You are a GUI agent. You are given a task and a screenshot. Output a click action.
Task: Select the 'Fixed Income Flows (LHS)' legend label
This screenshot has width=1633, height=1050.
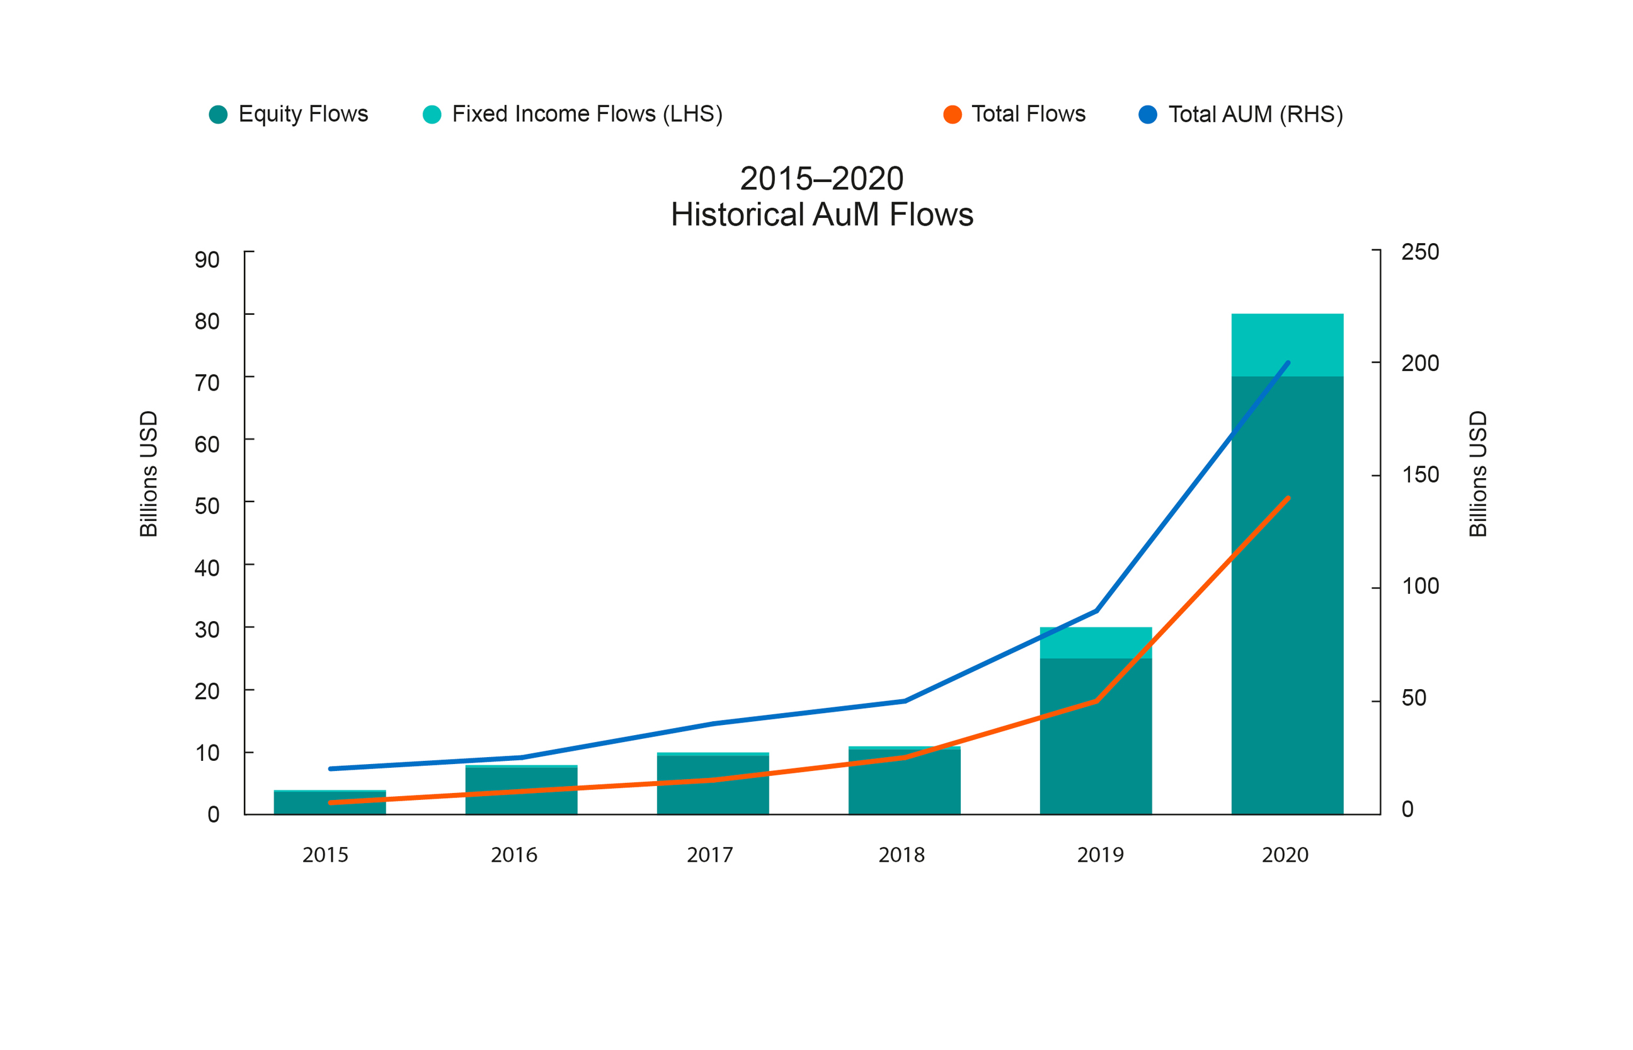pyautogui.click(x=588, y=115)
